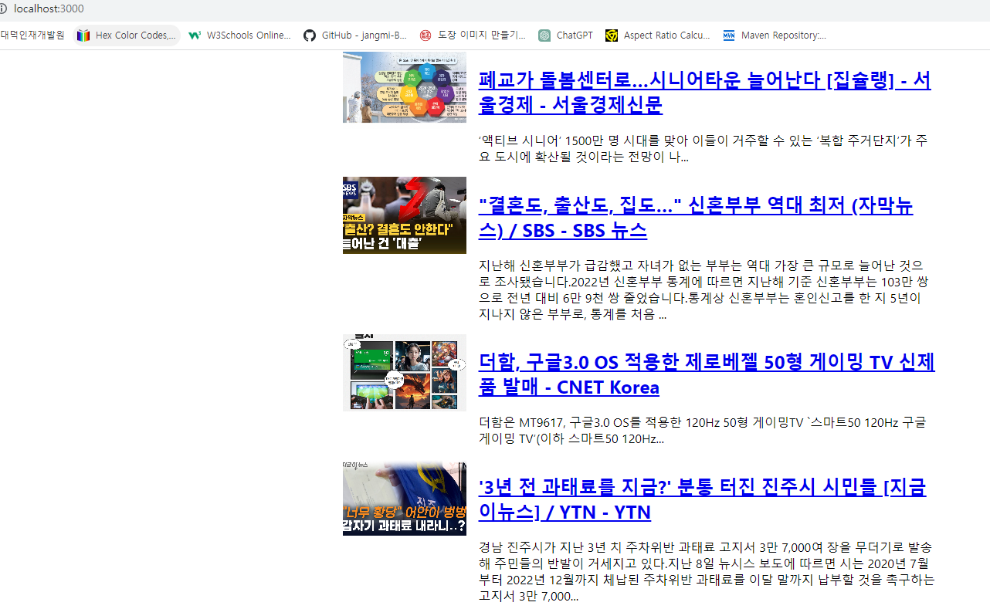Screen dimensions: 990x609
Task: Click the ChatGPT bookmark favicon
Action: click(x=544, y=36)
